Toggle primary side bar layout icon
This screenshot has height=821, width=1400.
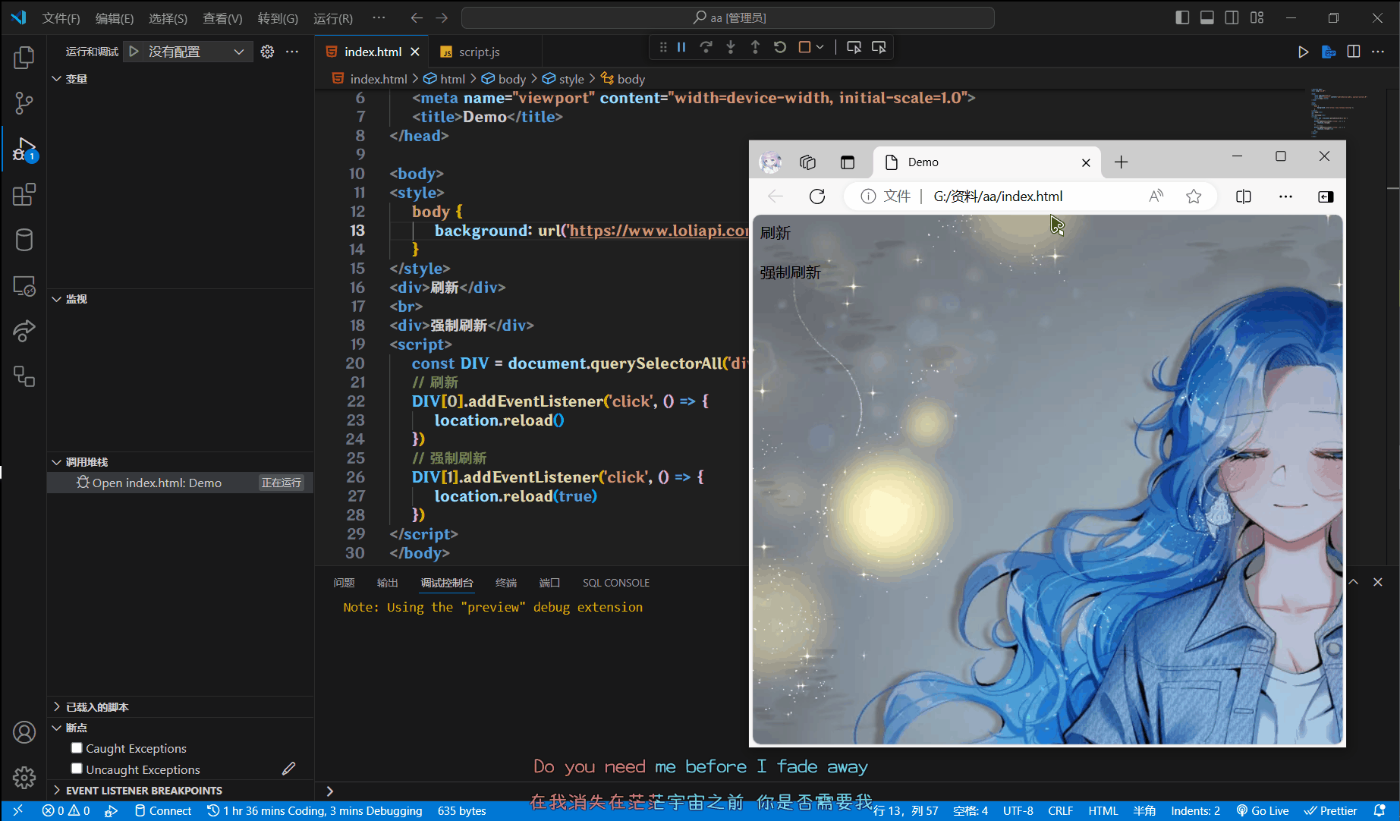click(1182, 17)
